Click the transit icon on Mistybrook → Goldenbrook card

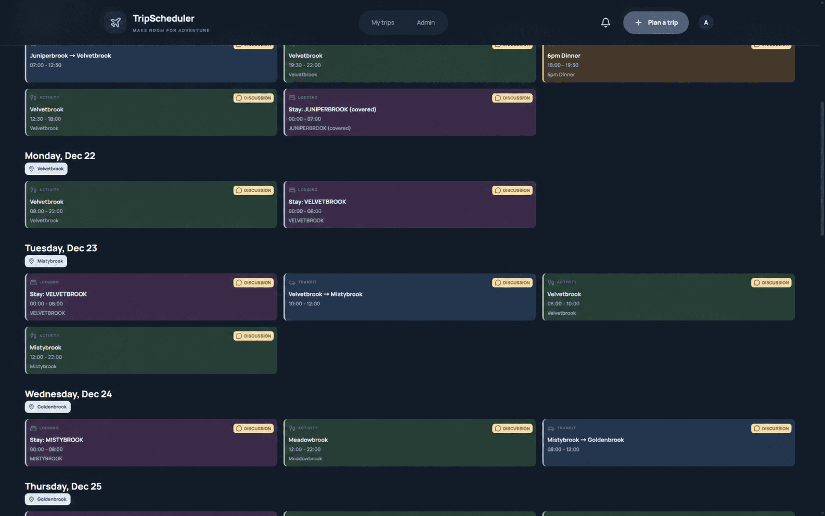point(550,428)
